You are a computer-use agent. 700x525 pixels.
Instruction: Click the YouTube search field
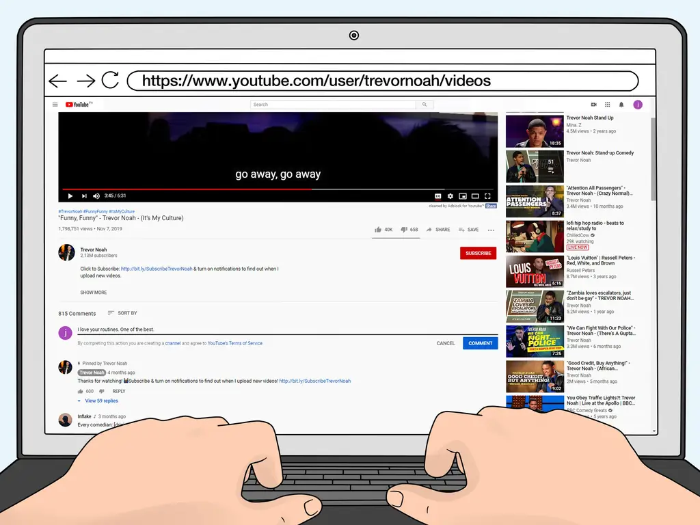333,105
